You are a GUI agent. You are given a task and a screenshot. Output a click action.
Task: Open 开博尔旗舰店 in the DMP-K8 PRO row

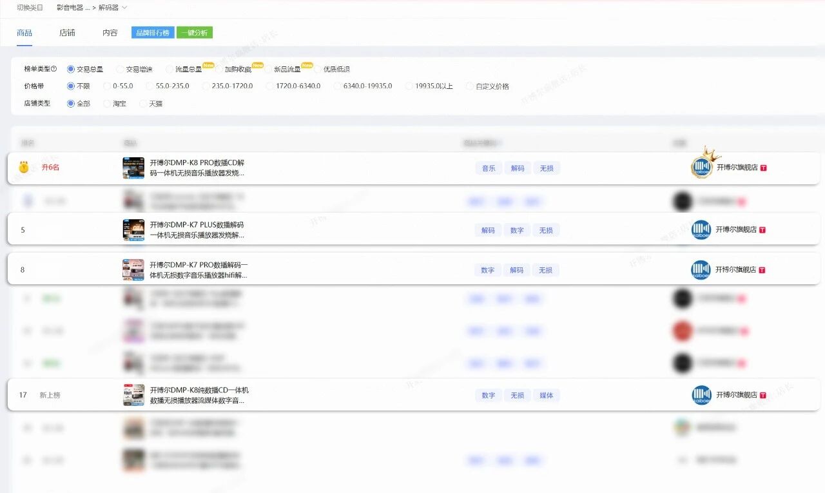click(x=737, y=168)
